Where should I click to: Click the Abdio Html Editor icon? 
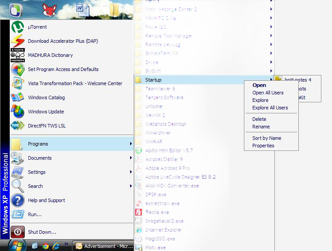pyautogui.click(x=139, y=150)
